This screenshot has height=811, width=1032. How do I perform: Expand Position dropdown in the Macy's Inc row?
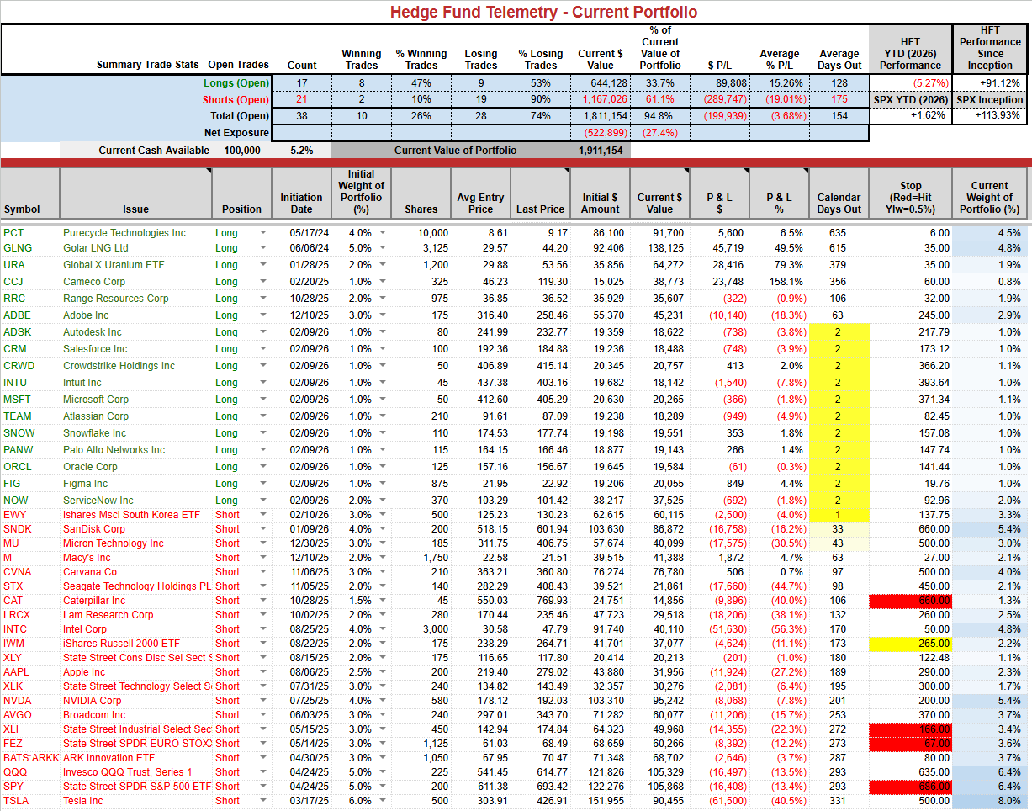click(262, 558)
